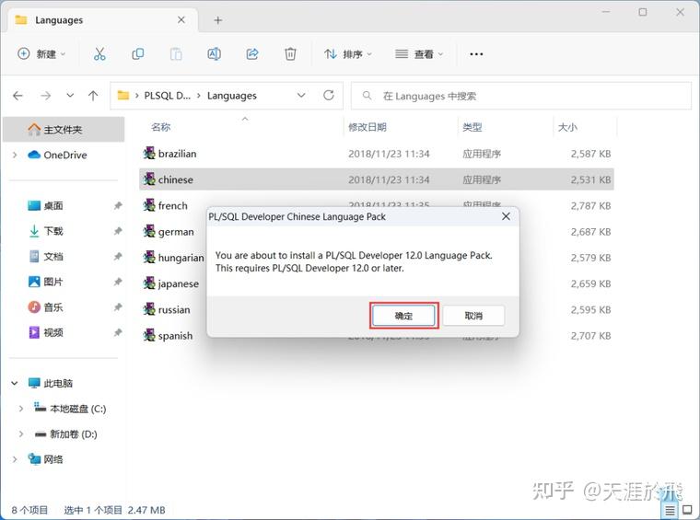Click the 2,707 KB size of spanish
Viewport: 700px width, 520px height.
pos(590,335)
